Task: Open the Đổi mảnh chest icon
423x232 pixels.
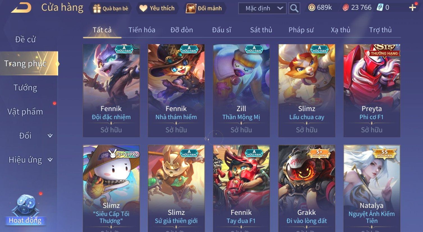Action: (x=191, y=8)
